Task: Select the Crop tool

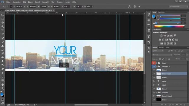Action: coord(3,30)
